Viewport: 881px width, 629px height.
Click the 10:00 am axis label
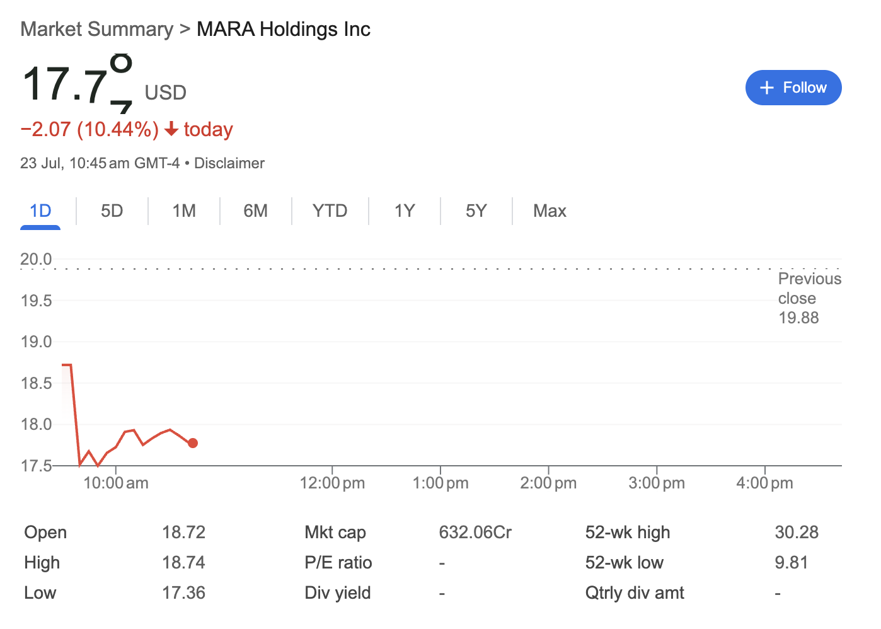tap(116, 483)
